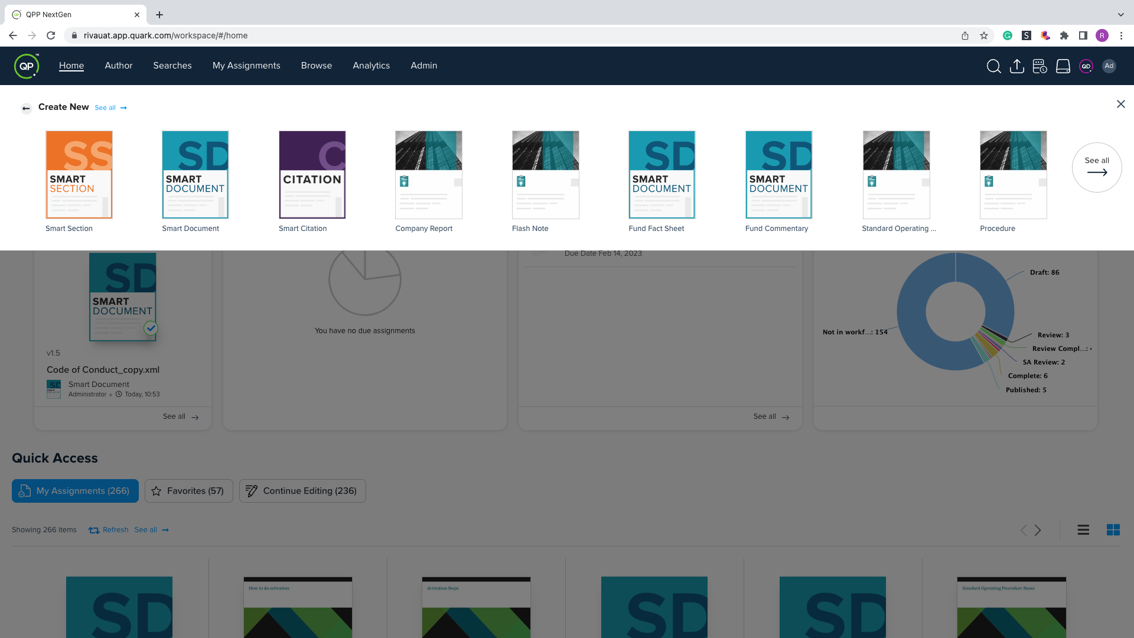Switch to the Analytics tab
Screen dimensions: 1134x638
tap(371, 66)
